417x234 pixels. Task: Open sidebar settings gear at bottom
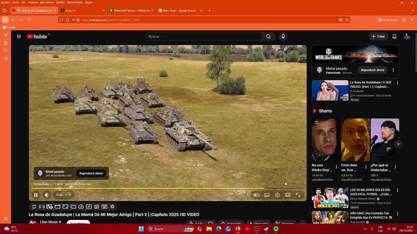click(6, 219)
